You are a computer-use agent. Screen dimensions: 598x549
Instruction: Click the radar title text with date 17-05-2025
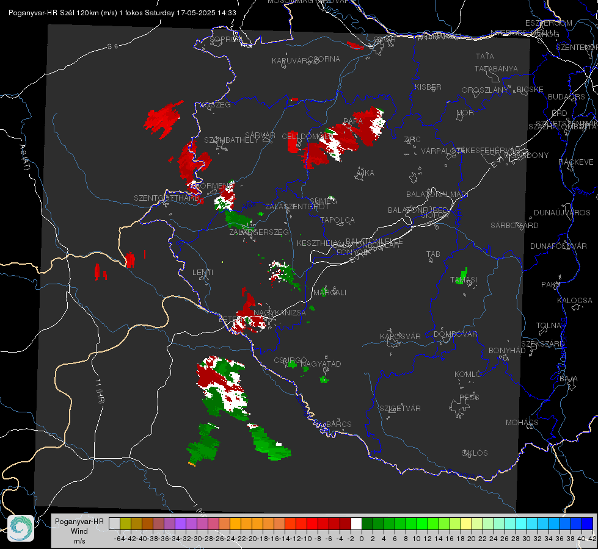point(122,13)
